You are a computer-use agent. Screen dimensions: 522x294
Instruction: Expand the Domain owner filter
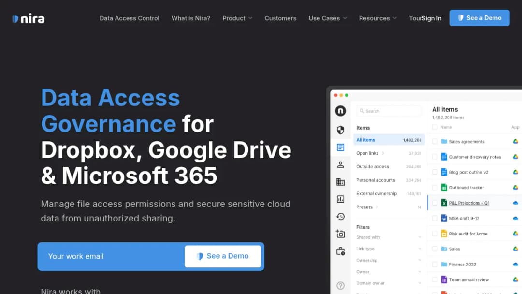click(x=389, y=283)
